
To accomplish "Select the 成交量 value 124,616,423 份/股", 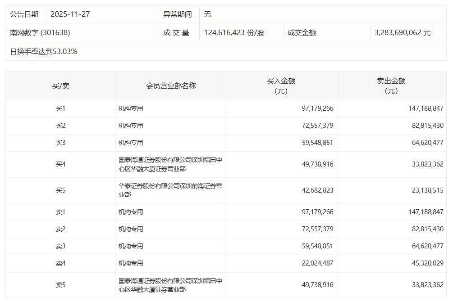I will tap(234, 33).
